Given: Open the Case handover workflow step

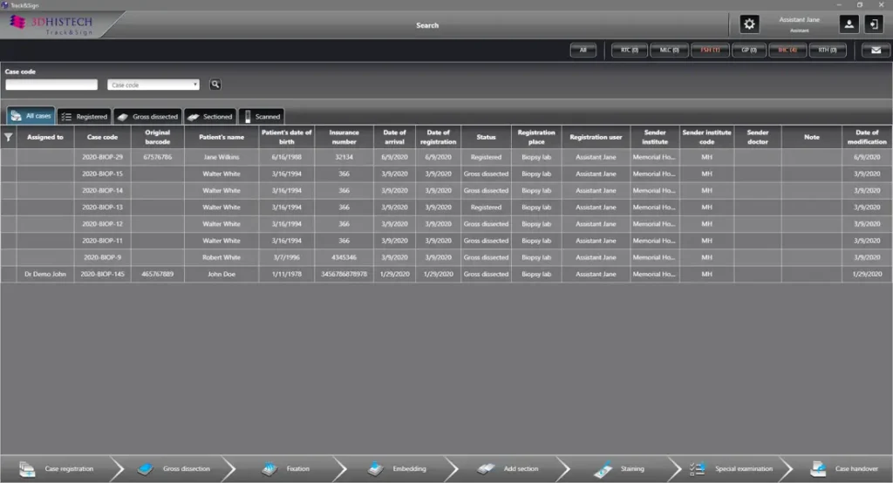Looking at the screenshot, I should click(844, 469).
